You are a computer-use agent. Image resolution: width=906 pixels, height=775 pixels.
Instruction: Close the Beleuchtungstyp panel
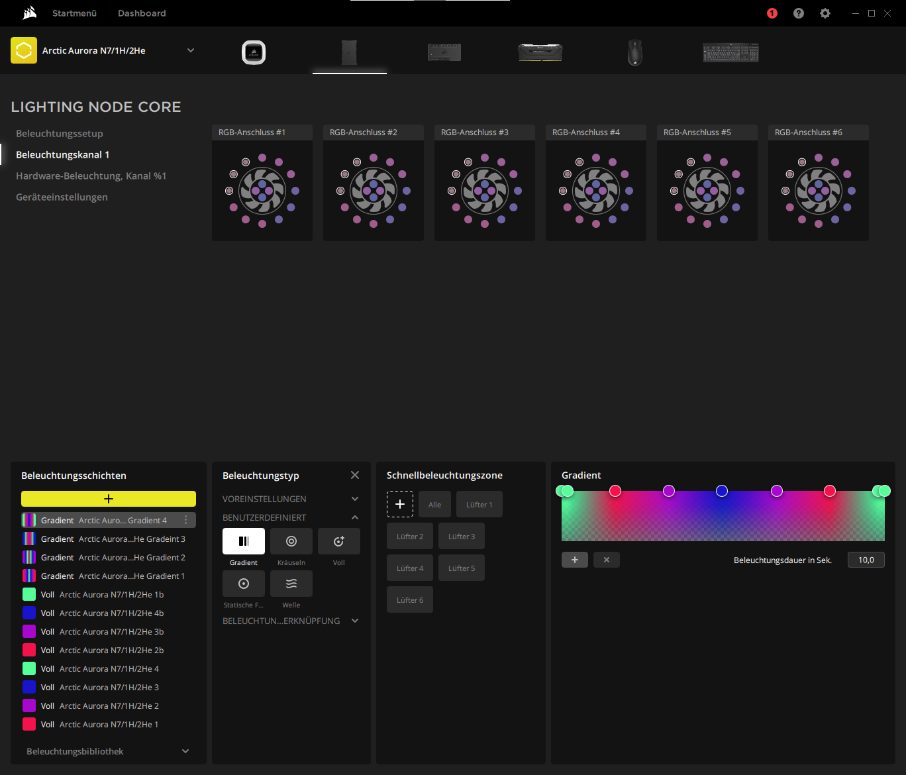[355, 475]
